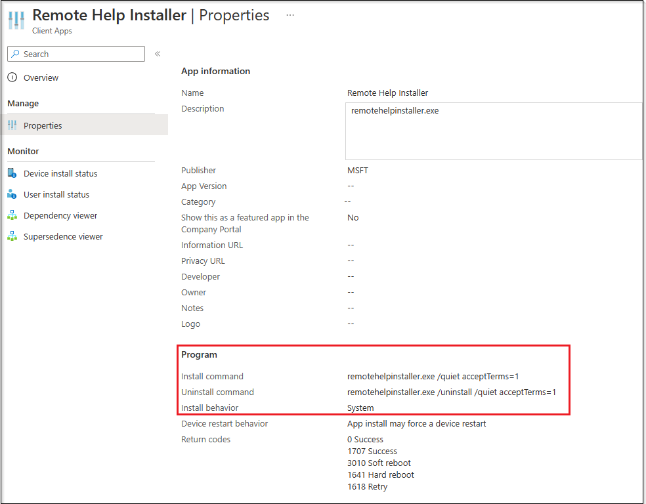Click return code 1618 Retry
This screenshot has width=646, height=504.
(367, 487)
